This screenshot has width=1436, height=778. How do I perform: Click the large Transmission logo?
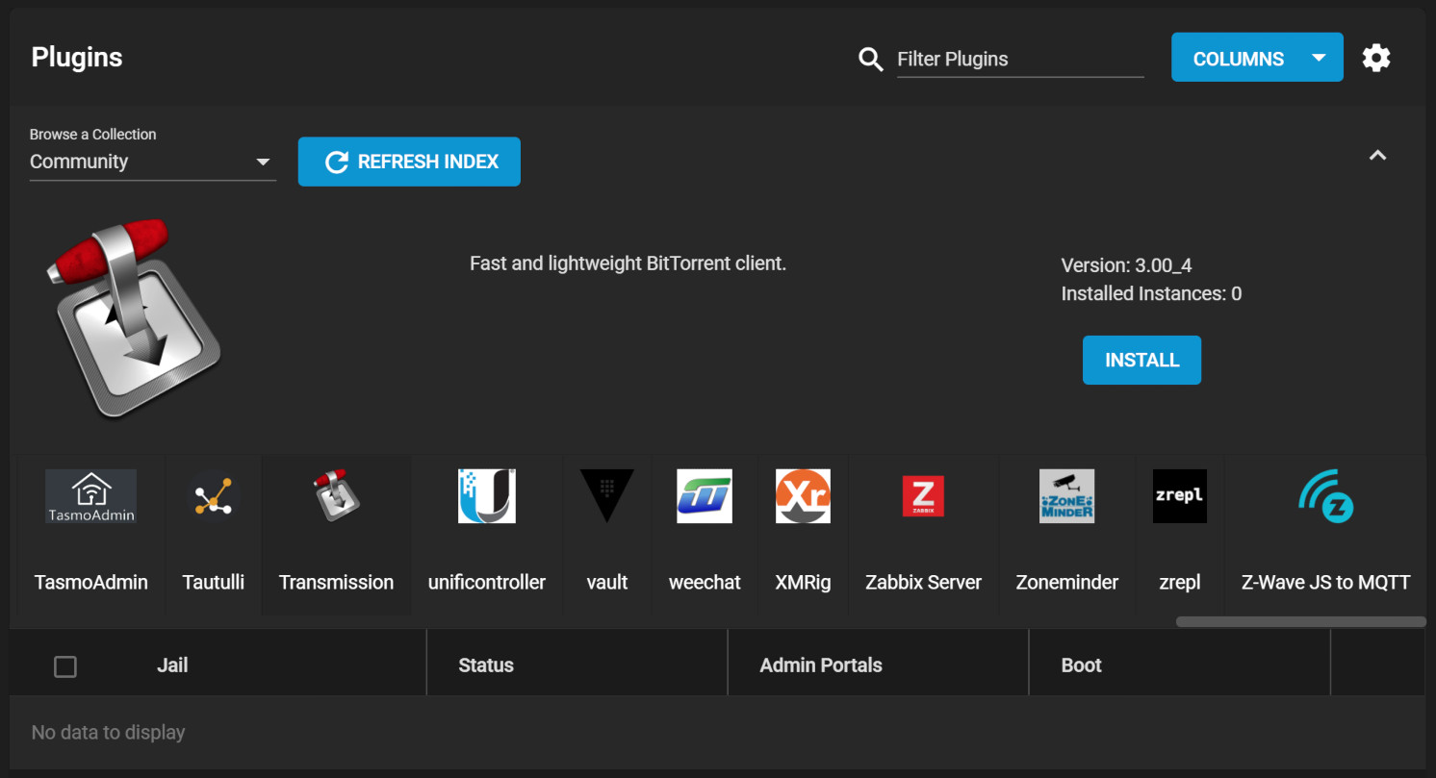click(133, 318)
